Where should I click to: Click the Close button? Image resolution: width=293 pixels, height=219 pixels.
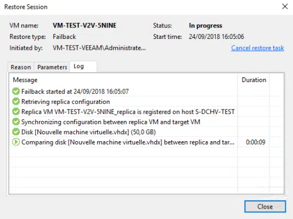click(x=265, y=206)
